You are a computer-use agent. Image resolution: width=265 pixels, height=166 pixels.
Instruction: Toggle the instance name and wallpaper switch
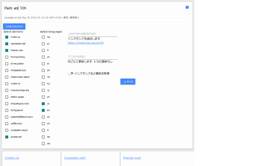(70, 73)
